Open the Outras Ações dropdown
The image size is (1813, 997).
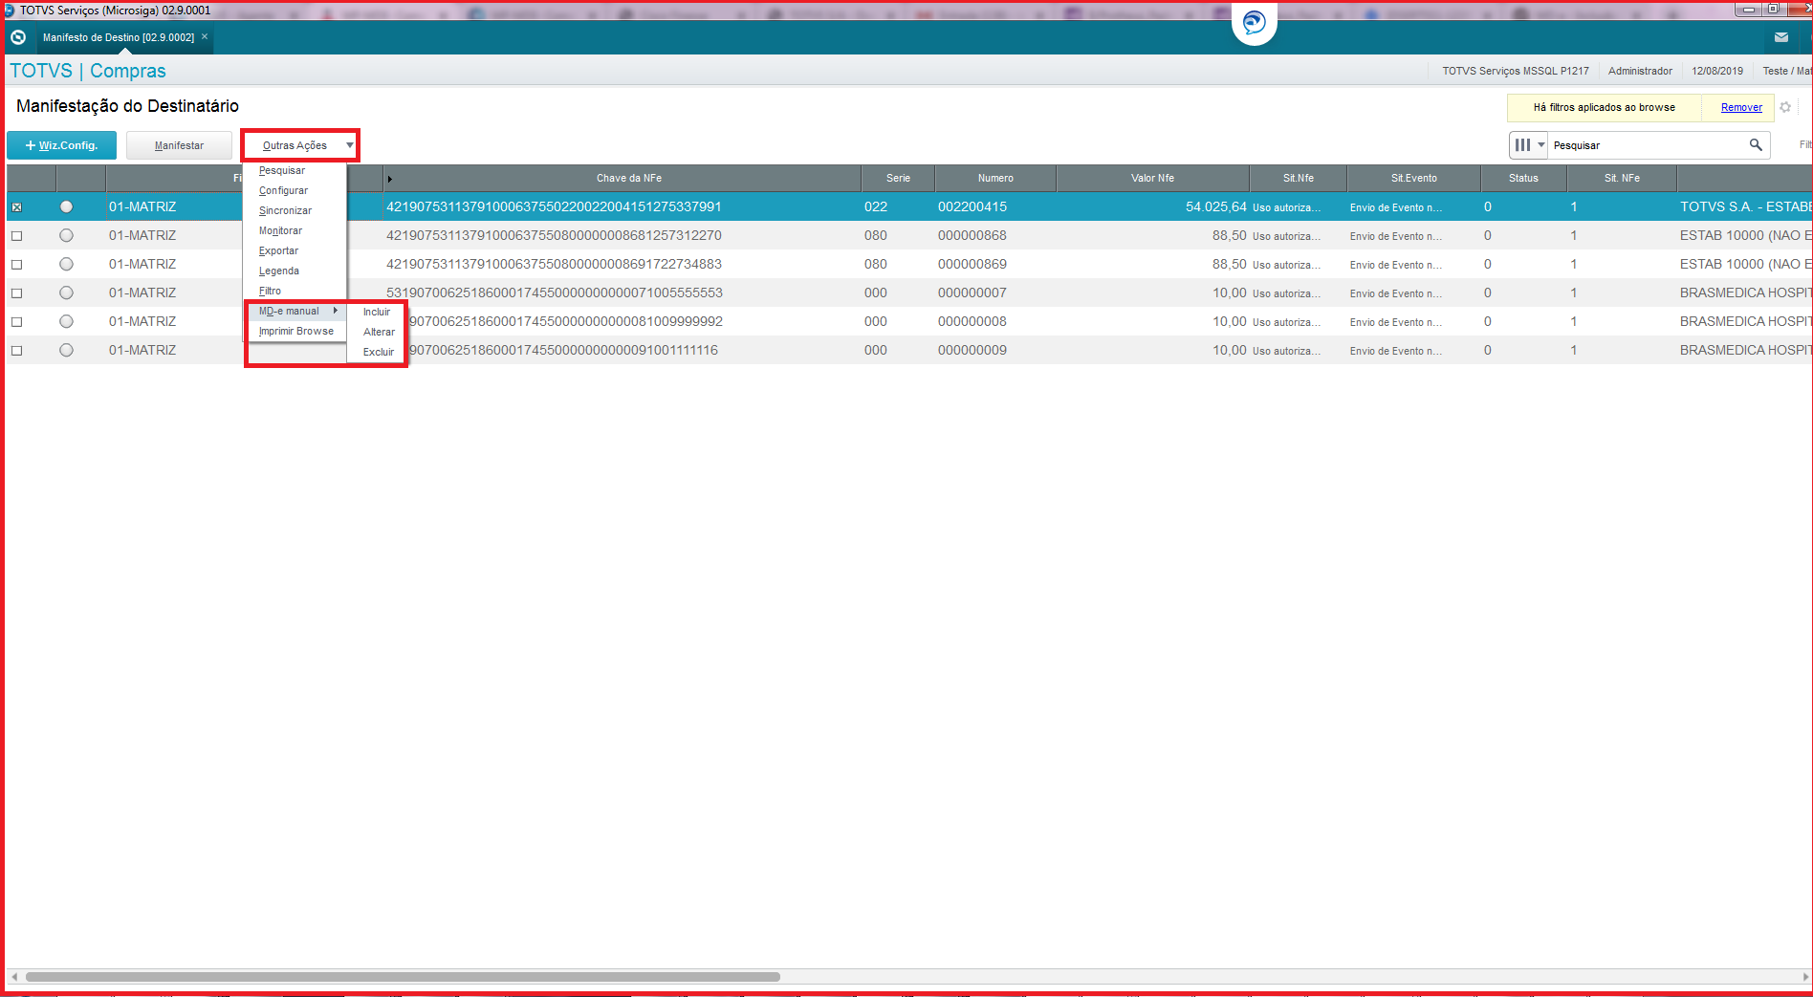[x=300, y=145]
